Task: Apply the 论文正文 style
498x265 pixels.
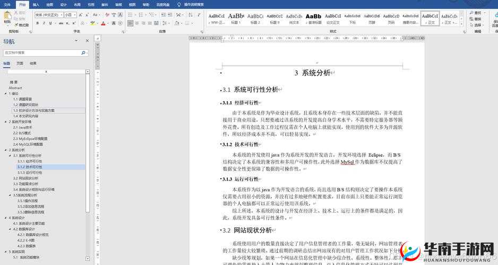Action: [x=333, y=19]
